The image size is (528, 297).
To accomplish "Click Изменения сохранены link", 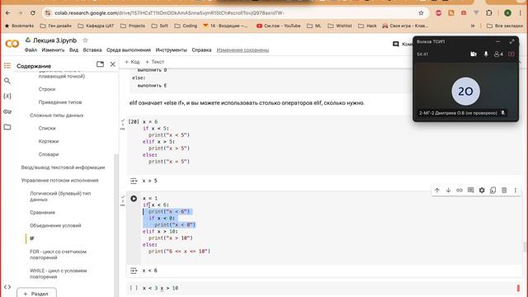I will (x=243, y=49).
